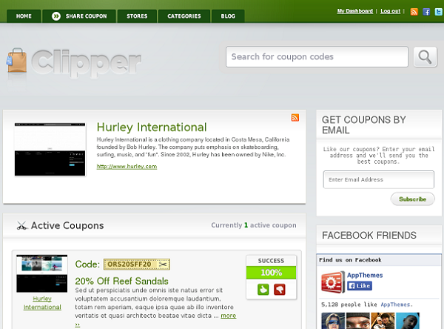The image size is (444, 329).
Task: Click the AppThemes Facebook page link
Action: click(365, 275)
